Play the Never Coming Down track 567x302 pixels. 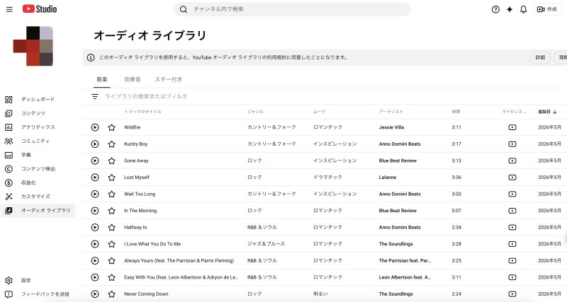coord(95,294)
